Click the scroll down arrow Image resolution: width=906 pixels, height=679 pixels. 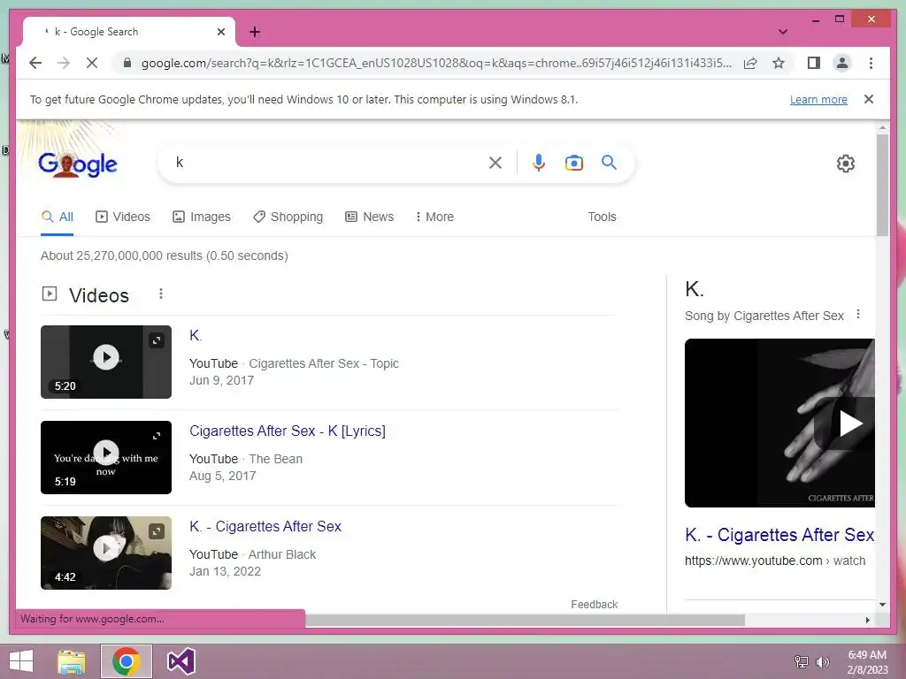(882, 605)
